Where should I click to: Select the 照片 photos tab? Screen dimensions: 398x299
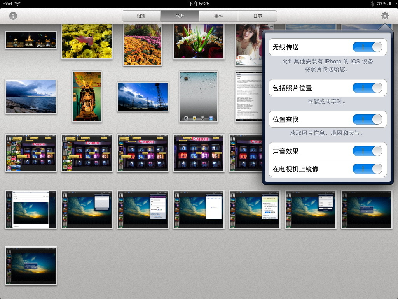tap(180, 16)
